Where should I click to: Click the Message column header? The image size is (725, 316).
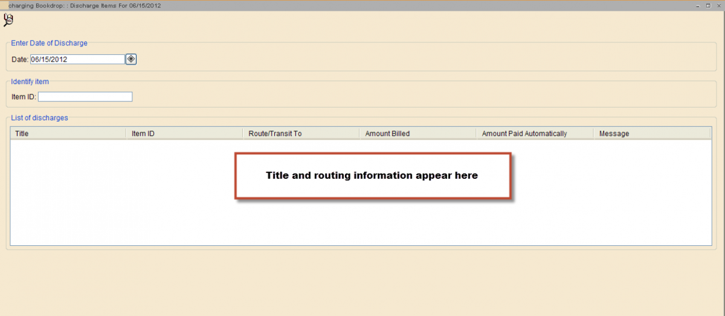coord(653,134)
